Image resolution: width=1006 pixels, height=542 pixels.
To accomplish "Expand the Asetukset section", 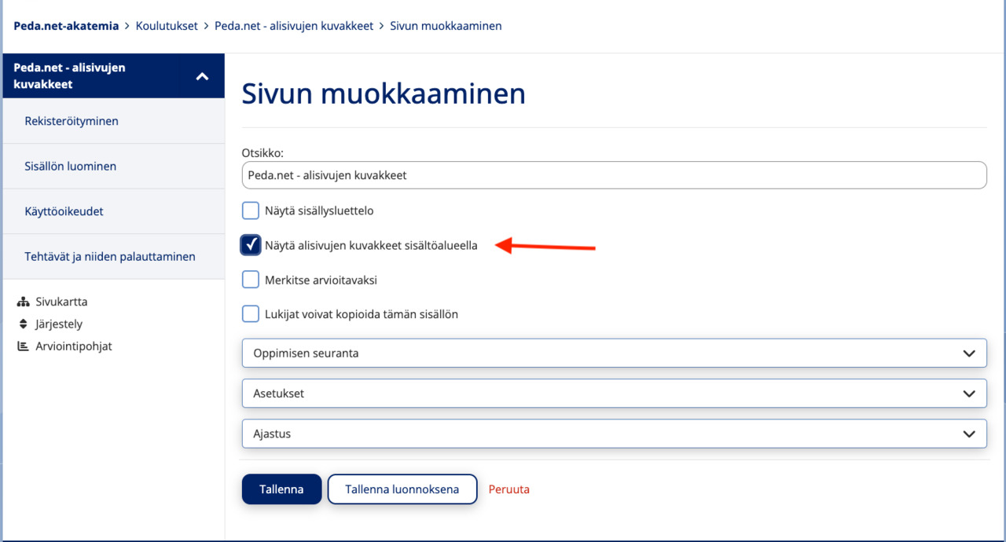I will click(x=614, y=393).
